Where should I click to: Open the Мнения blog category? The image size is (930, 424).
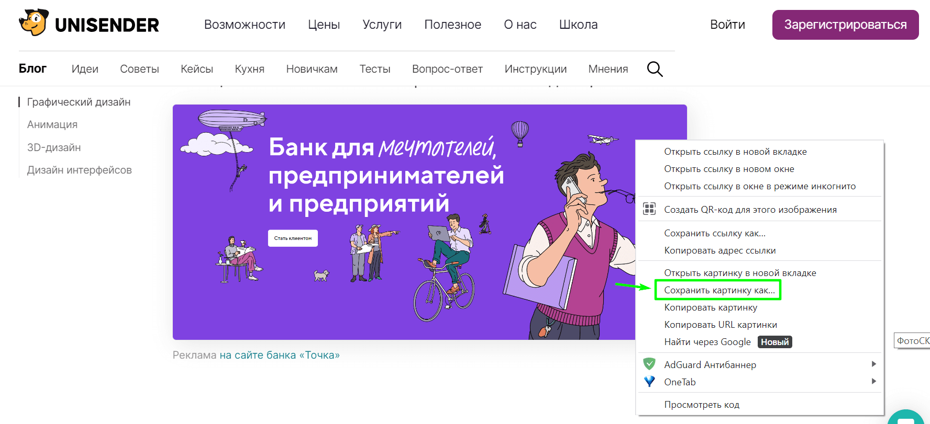608,69
